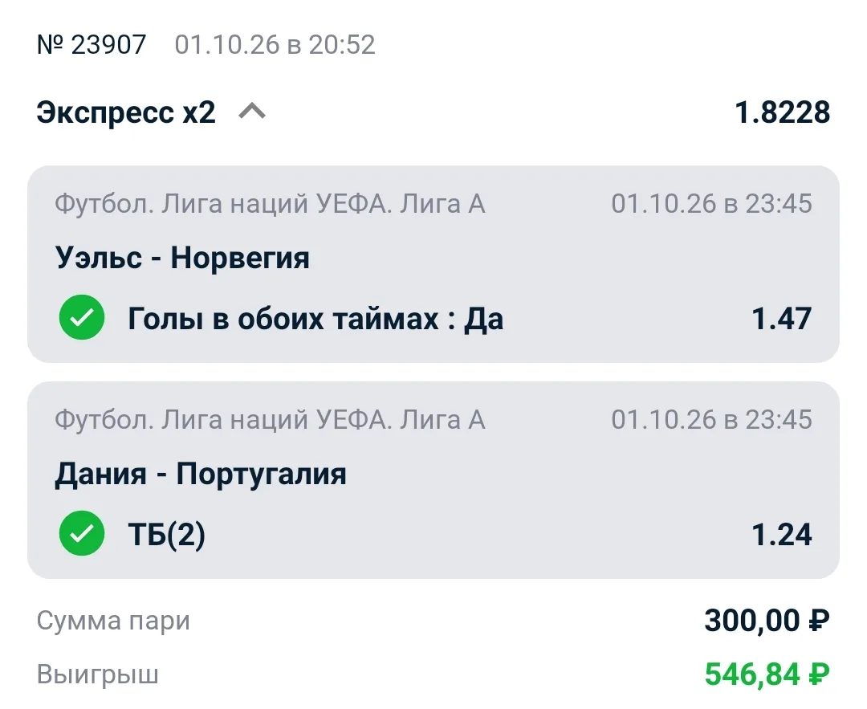The image size is (867, 709).
Task: Click the 1.47 coefficient
Action: coord(782,319)
